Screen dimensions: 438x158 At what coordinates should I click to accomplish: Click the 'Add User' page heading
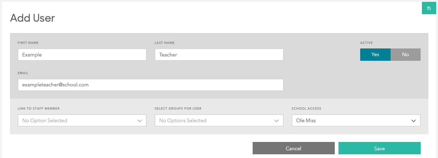click(x=33, y=18)
